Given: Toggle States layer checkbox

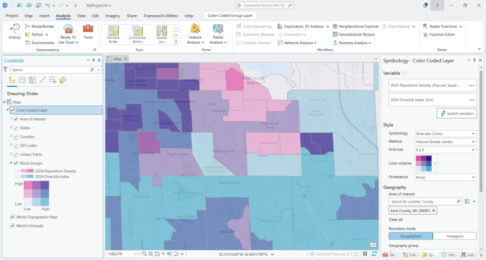Looking at the screenshot, I should 16,128.
